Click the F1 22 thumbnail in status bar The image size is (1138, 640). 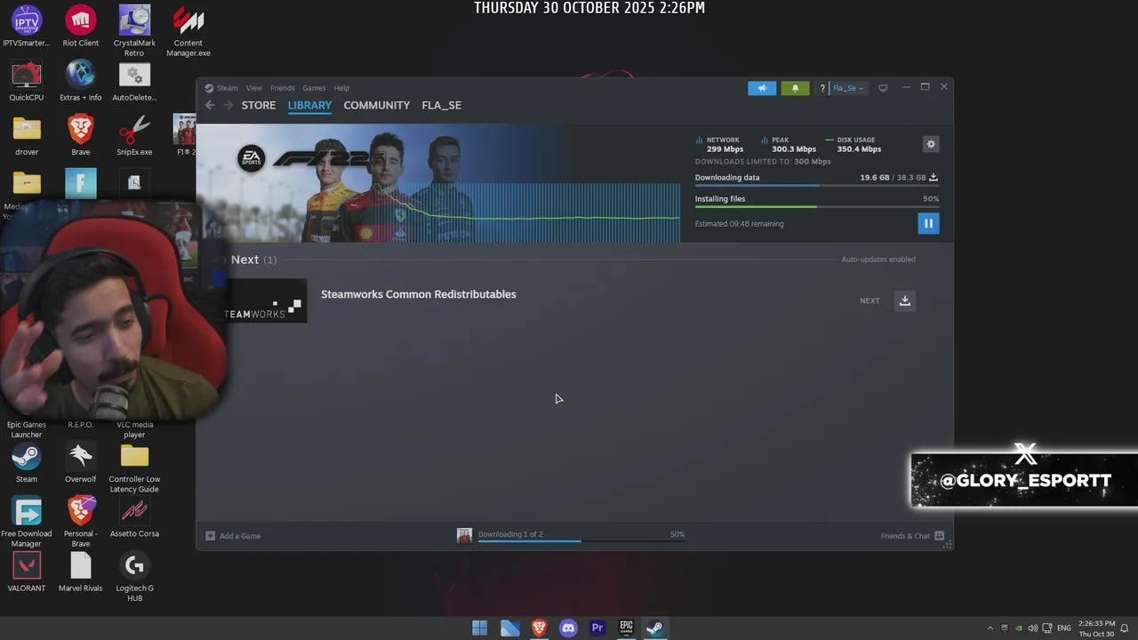click(x=464, y=535)
